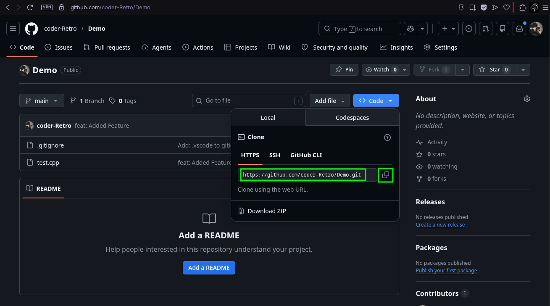Open the Copilot chat icon

(410, 29)
